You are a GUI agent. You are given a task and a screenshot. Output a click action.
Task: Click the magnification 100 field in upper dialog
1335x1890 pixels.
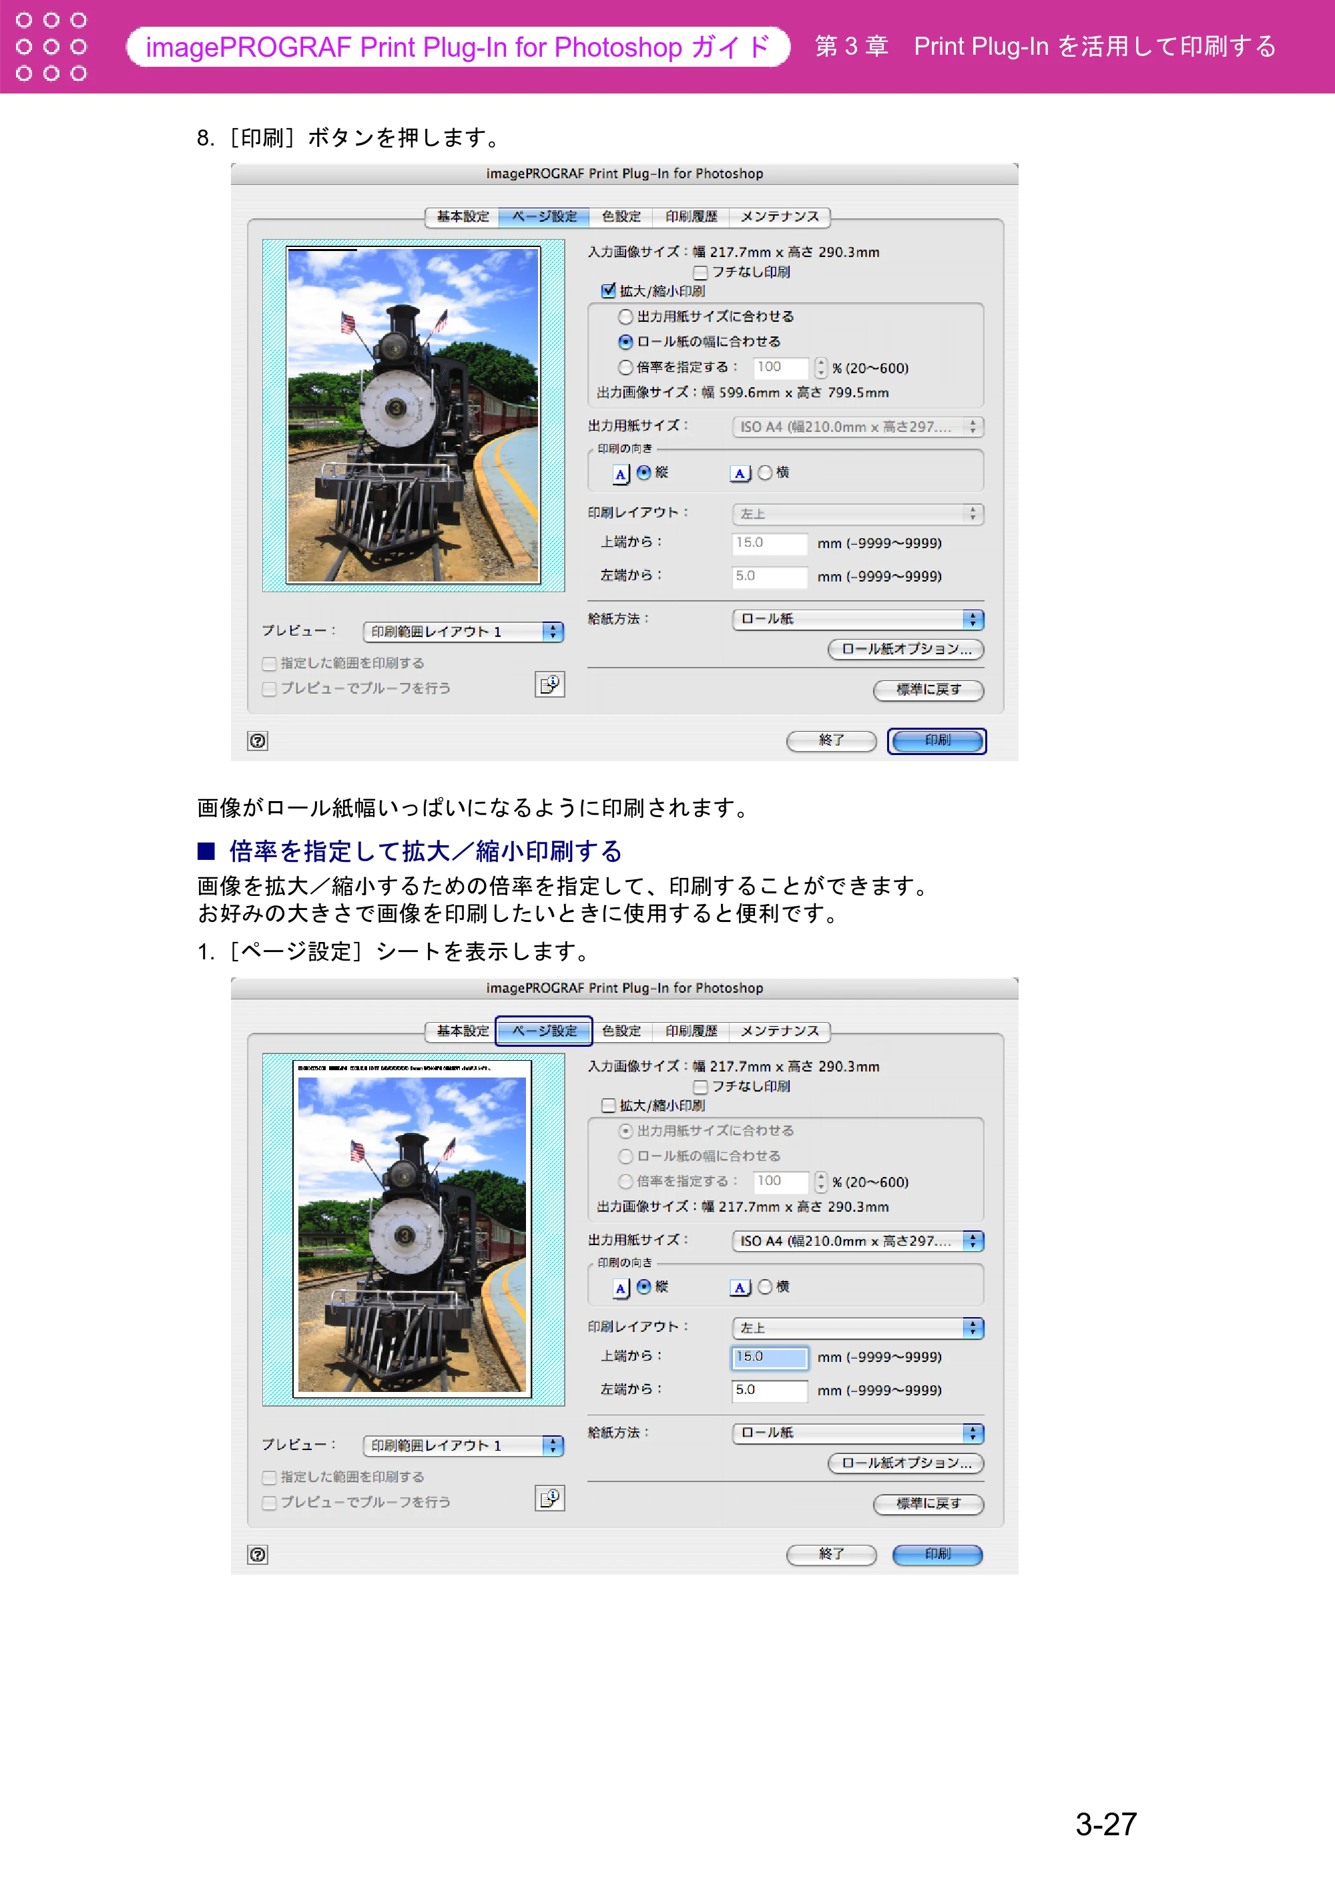(782, 367)
